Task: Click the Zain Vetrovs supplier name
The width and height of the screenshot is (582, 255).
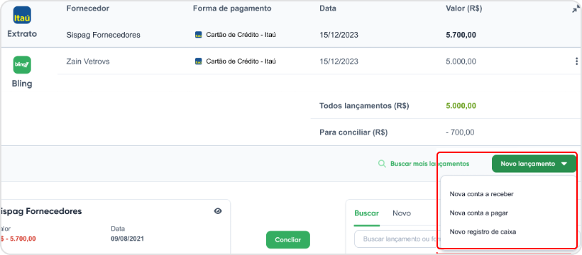Action: click(88, 62)
